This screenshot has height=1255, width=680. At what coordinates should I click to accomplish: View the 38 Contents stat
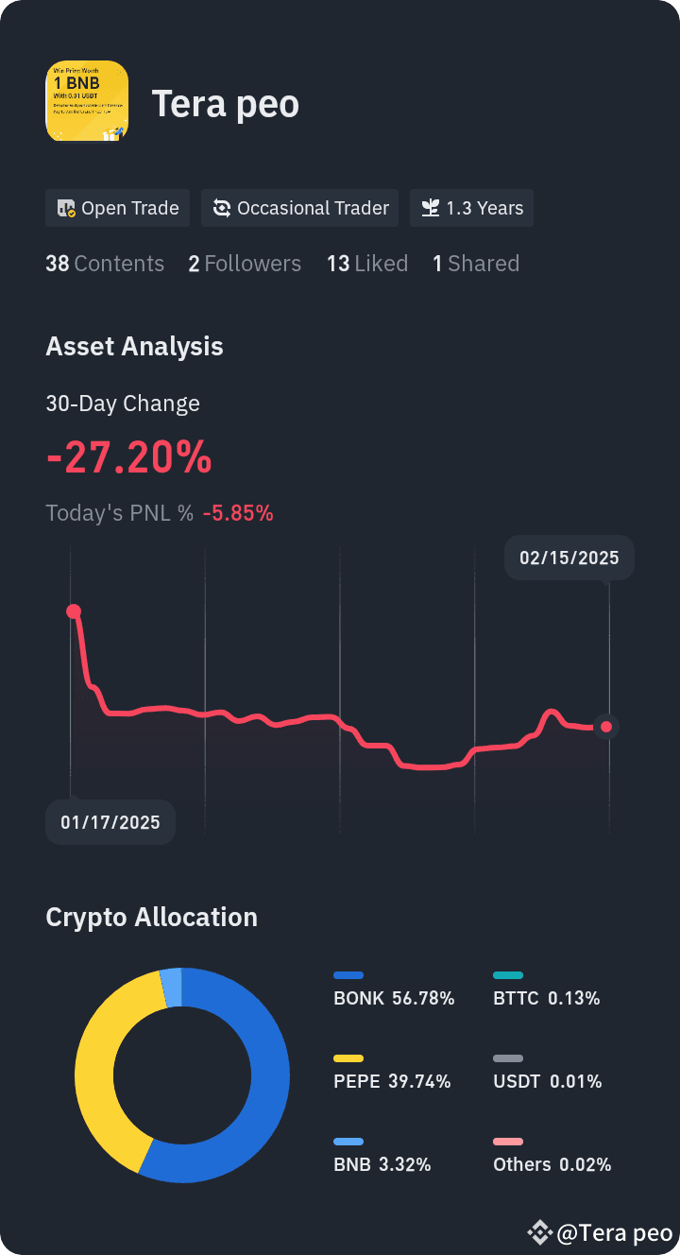[x=105, y=264]
